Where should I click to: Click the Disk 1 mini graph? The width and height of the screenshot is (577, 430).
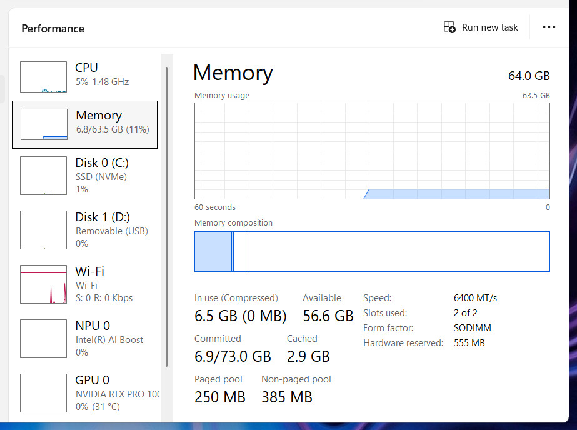click(x=43, y=230)
